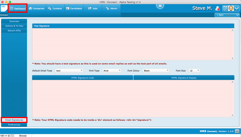Click the Font Colour label
This screenshot has width=241, height=137.
click(134, 71)
